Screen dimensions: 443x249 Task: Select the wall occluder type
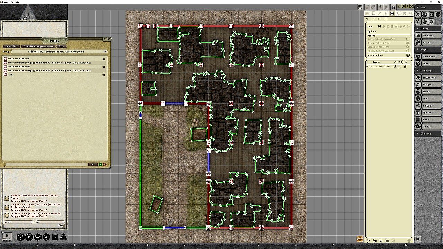pos(379,26)
